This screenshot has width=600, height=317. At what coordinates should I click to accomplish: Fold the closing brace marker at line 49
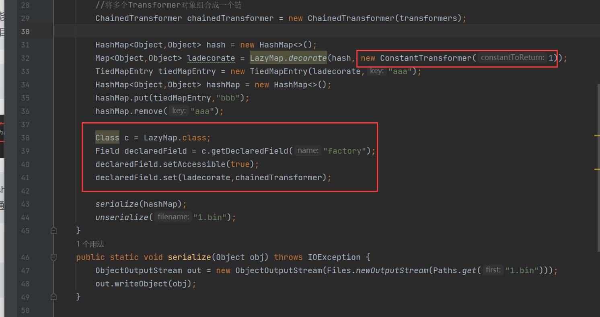(x=53, y=297)
